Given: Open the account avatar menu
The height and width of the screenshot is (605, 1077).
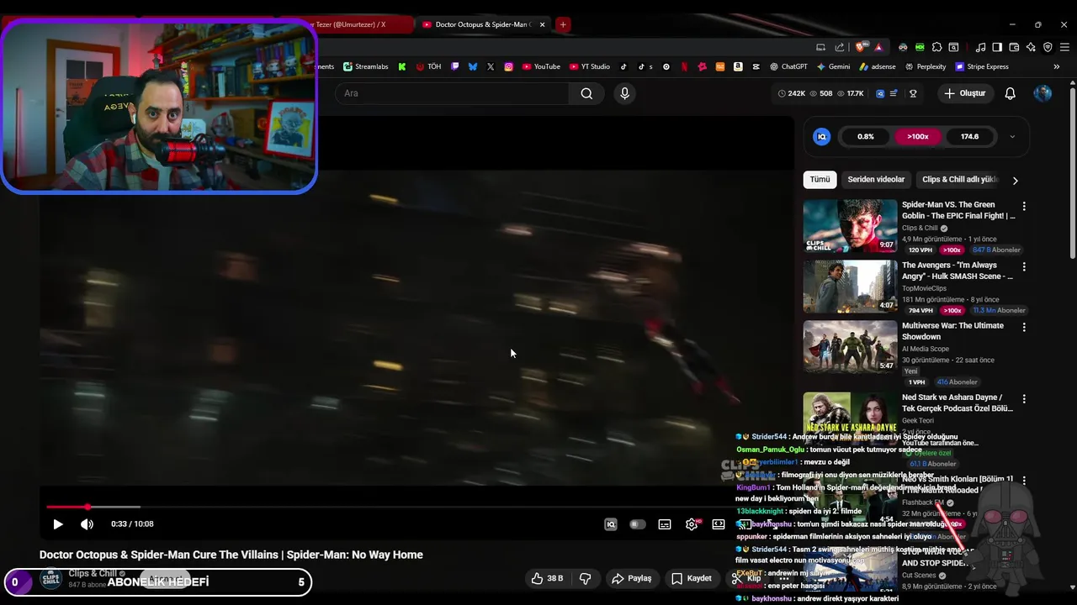Looking at the screenshot, I should point(1043,93).
